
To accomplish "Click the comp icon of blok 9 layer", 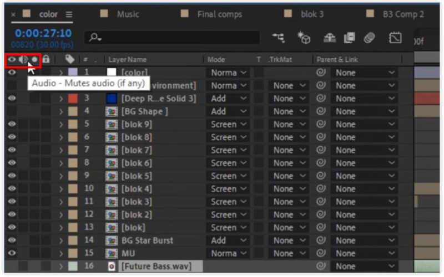I will point(112,124).
